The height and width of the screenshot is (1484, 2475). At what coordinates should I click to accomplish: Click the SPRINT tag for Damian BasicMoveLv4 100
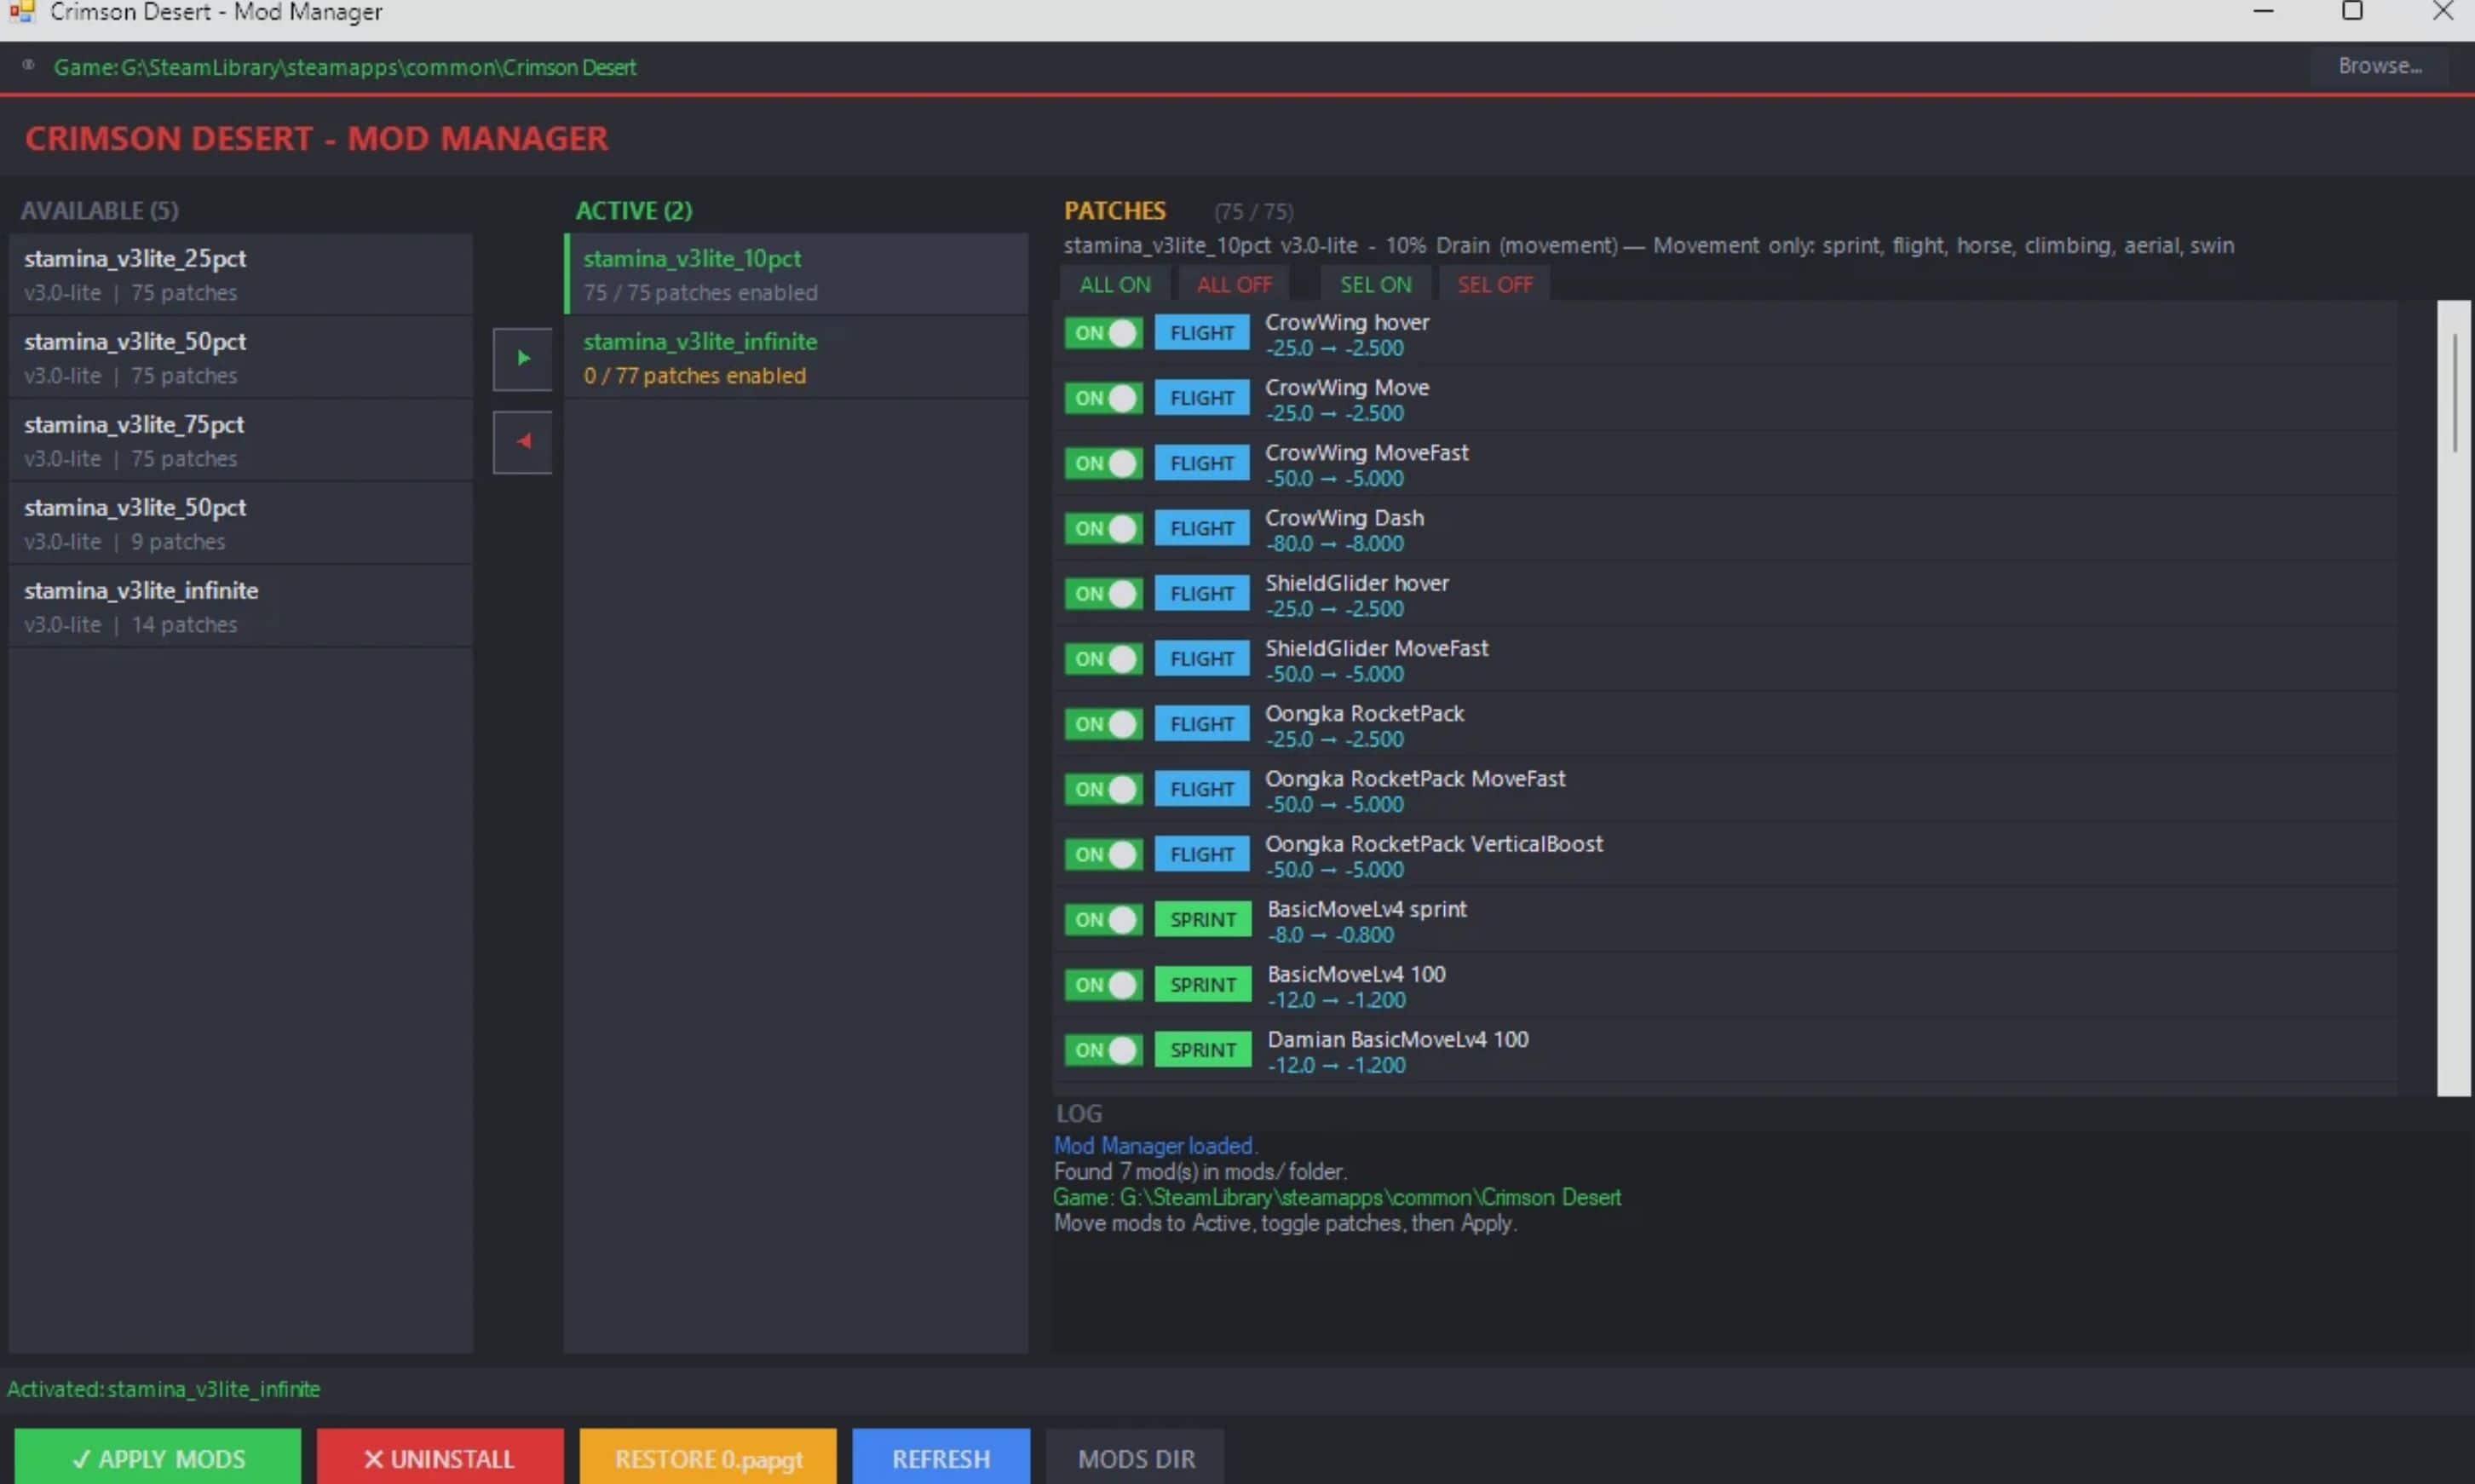click(x=1202, y=1050)
